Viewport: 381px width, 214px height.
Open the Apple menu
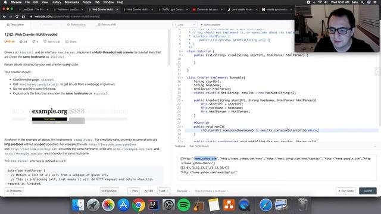tap(5, 2)
